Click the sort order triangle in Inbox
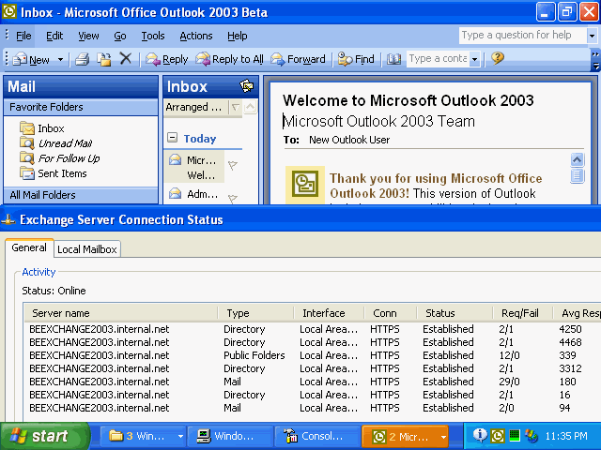 (236, 108)
